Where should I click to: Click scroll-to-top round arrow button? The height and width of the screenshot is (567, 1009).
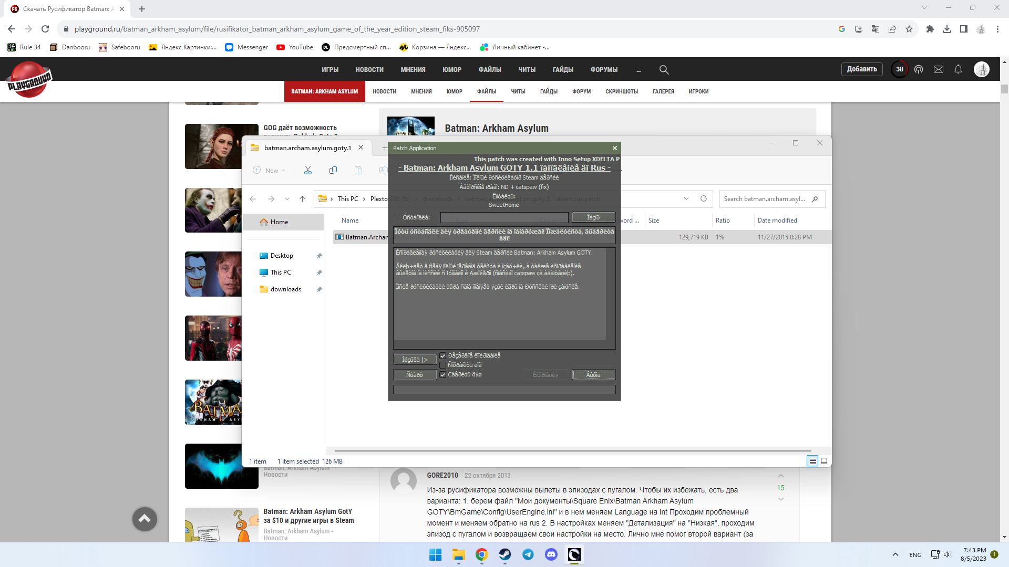145,519
